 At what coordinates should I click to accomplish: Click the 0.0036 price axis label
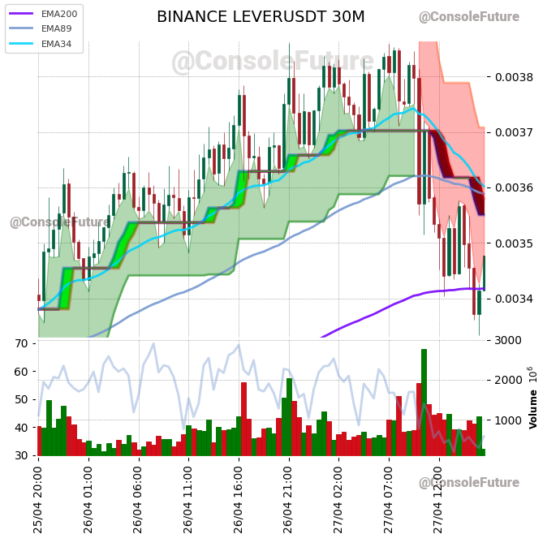click(x=514, y=187)
